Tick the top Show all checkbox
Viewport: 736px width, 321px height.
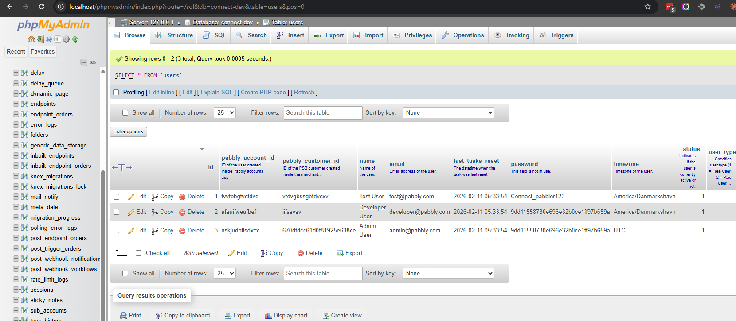pos(125,113)
